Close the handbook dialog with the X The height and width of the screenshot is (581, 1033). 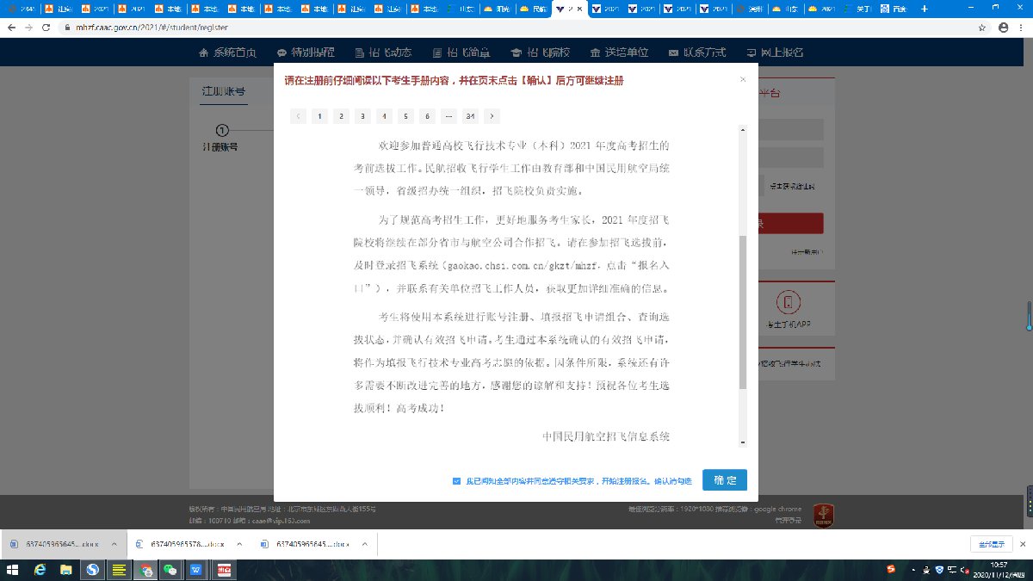pos(743,80)
